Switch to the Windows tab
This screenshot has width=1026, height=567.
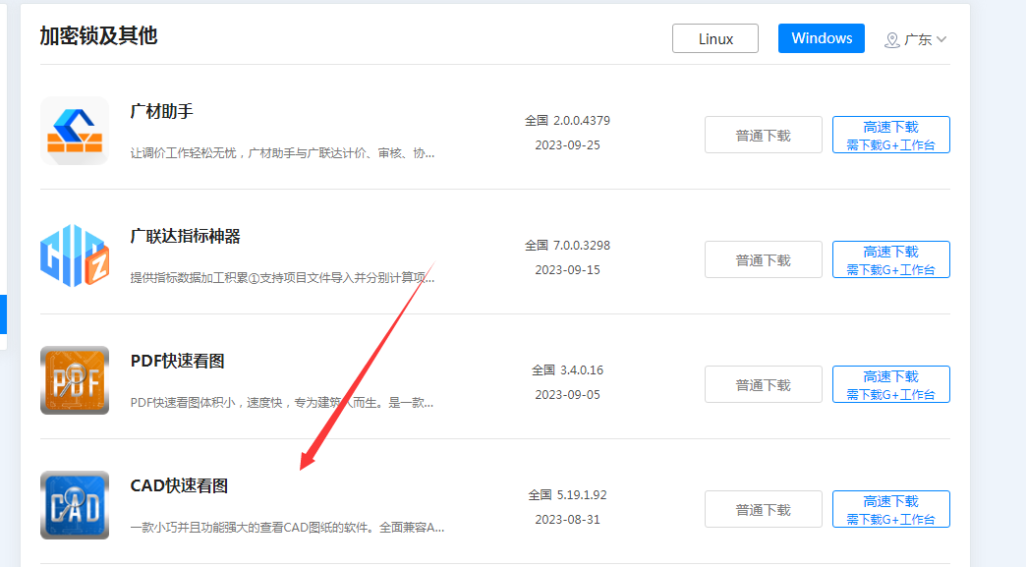tap(822, 38)
